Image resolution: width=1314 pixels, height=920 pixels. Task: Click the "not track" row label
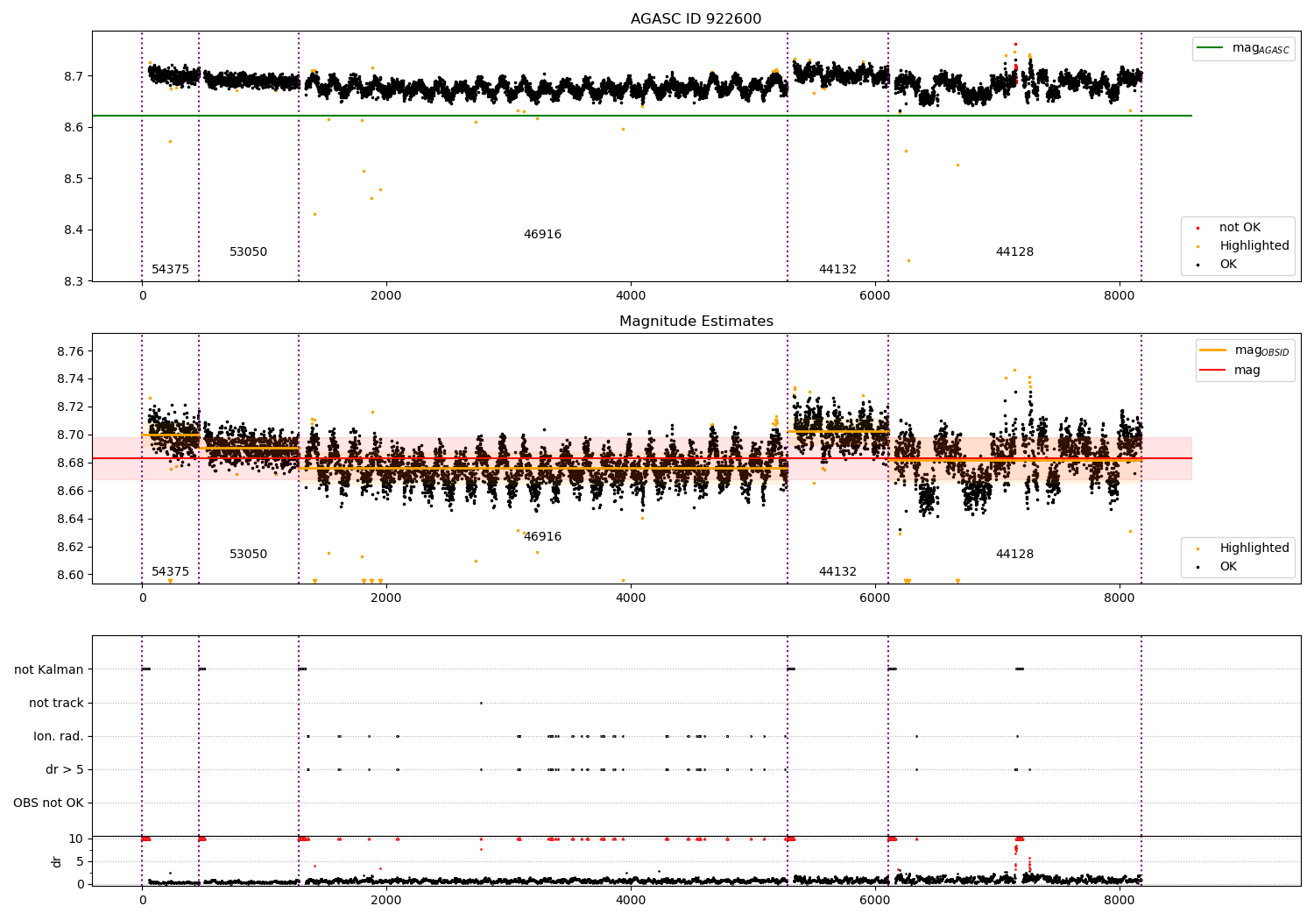click(56, 703)
